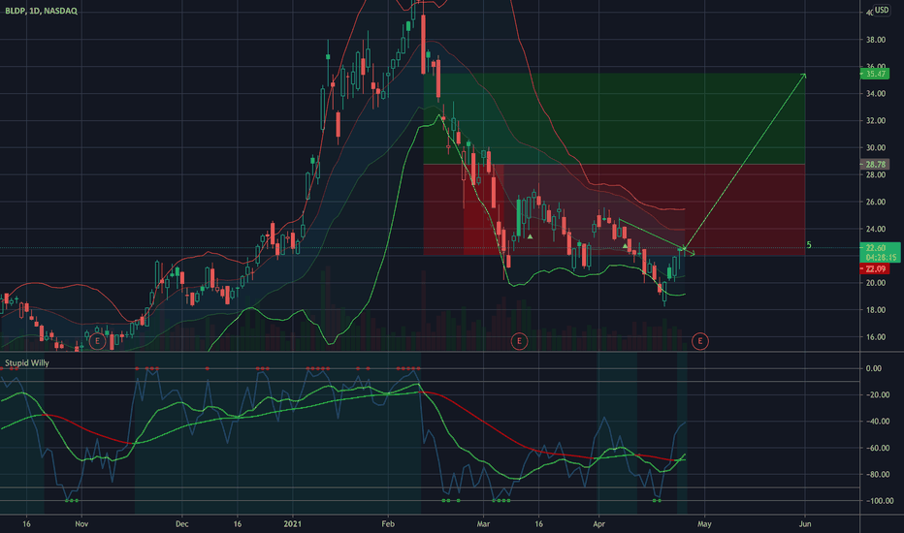
Task: Click the 30.00 price axis value
Action: (x=875, y=147)
